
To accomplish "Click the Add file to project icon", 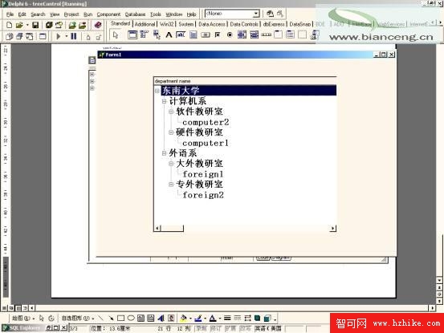I will pyautogui.click(x=72, y=25).
